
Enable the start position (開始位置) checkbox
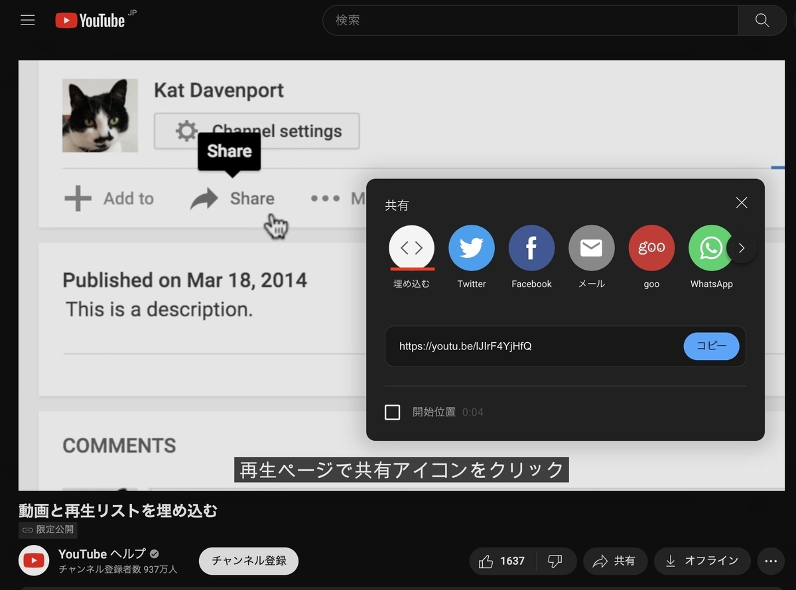[x=393, y=412]
